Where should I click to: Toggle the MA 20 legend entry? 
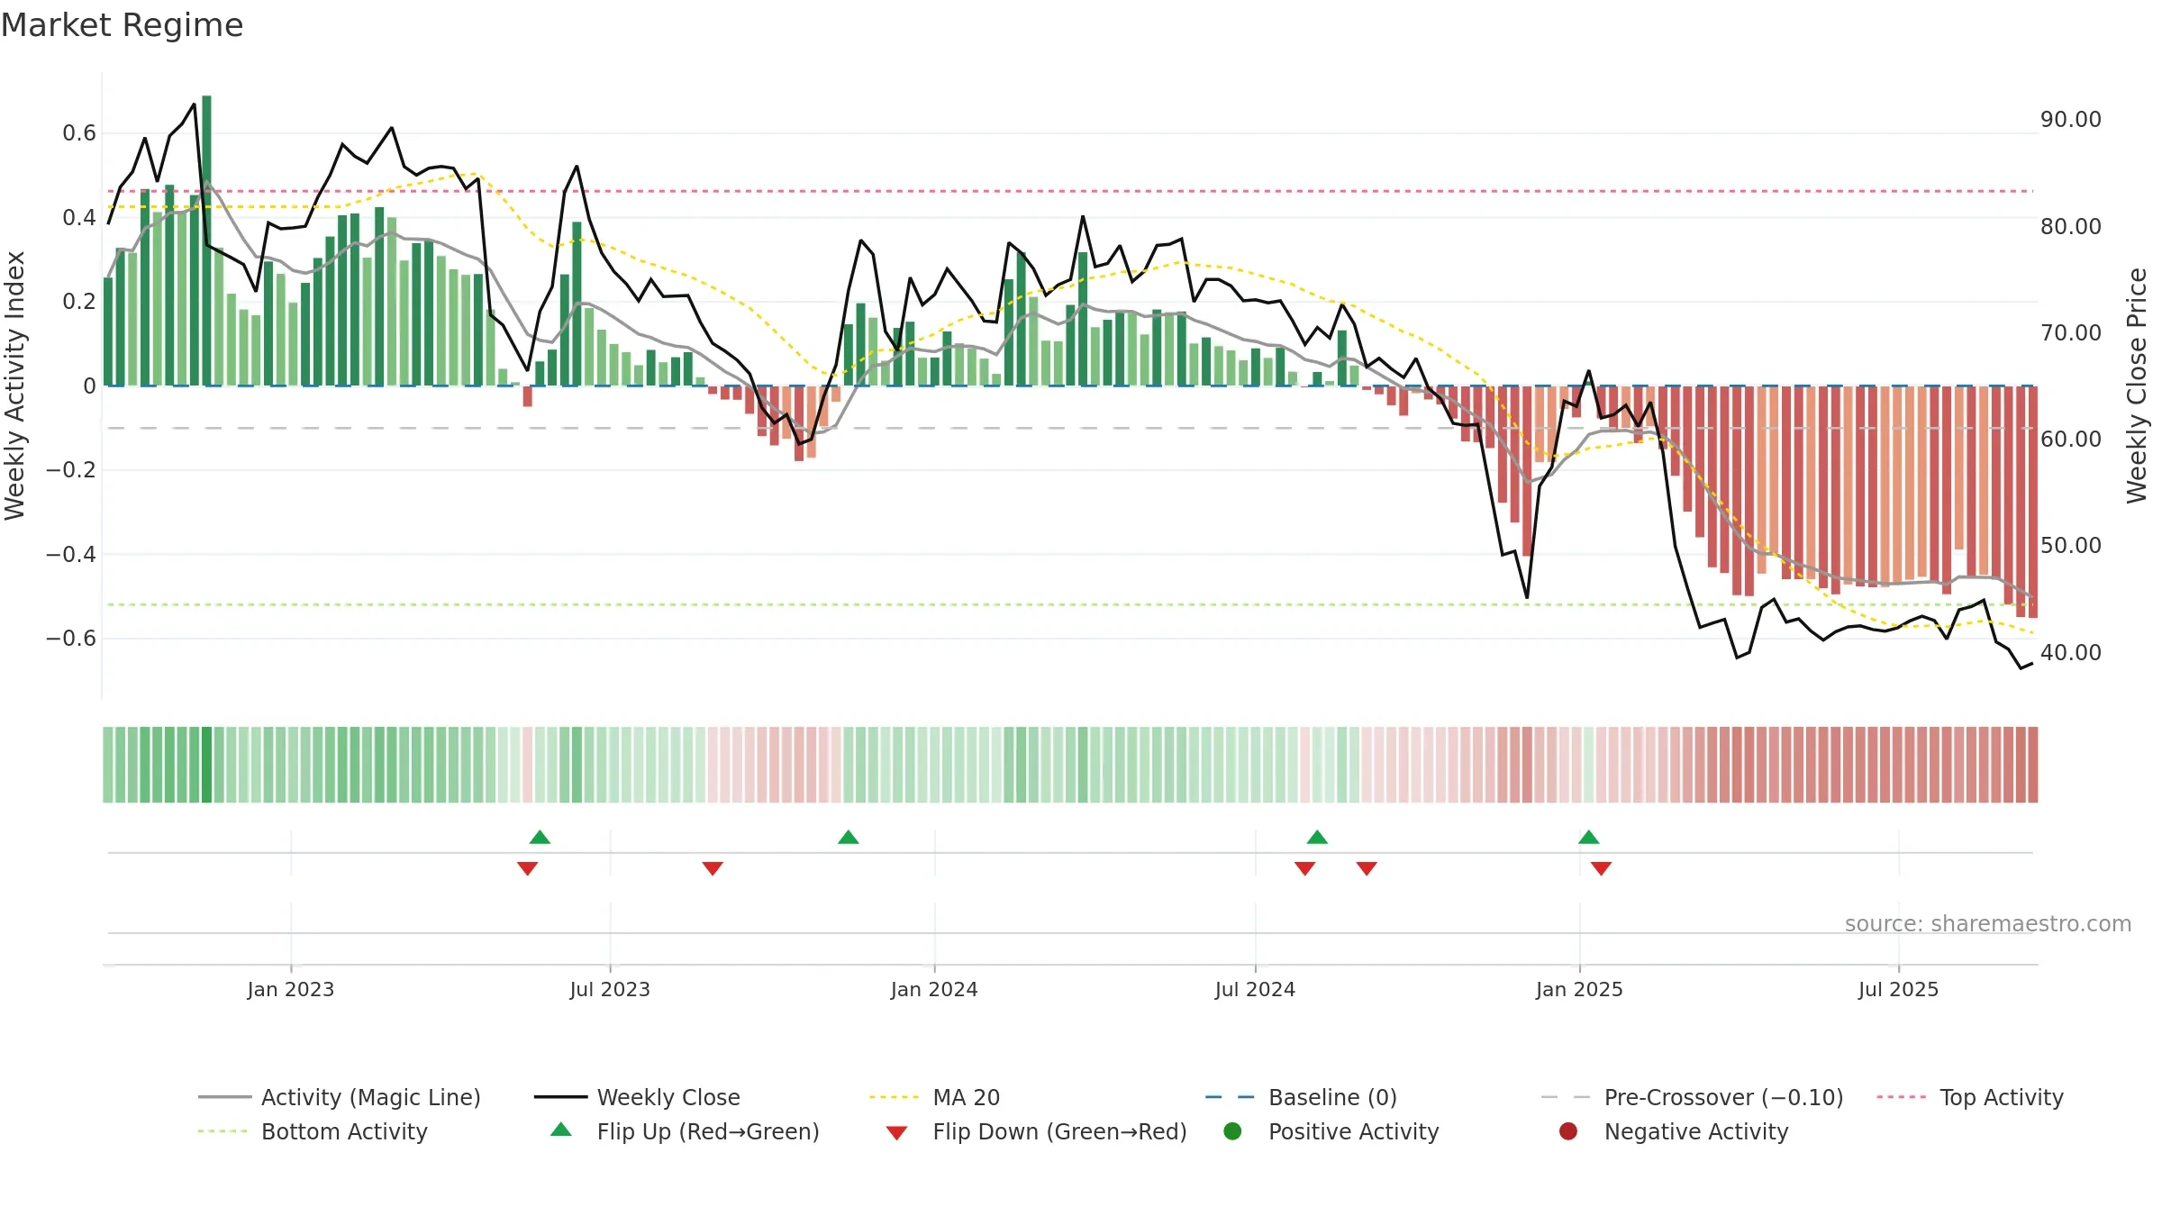(x=934, y=1097)
